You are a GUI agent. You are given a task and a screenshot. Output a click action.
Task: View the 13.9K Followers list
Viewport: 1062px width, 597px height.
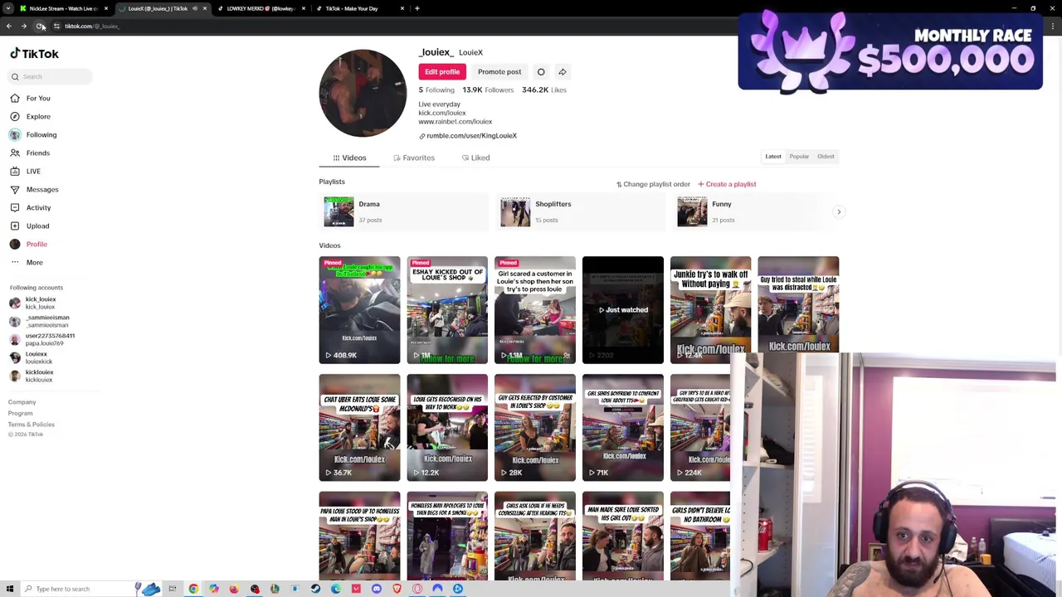(x=488, y=90)
